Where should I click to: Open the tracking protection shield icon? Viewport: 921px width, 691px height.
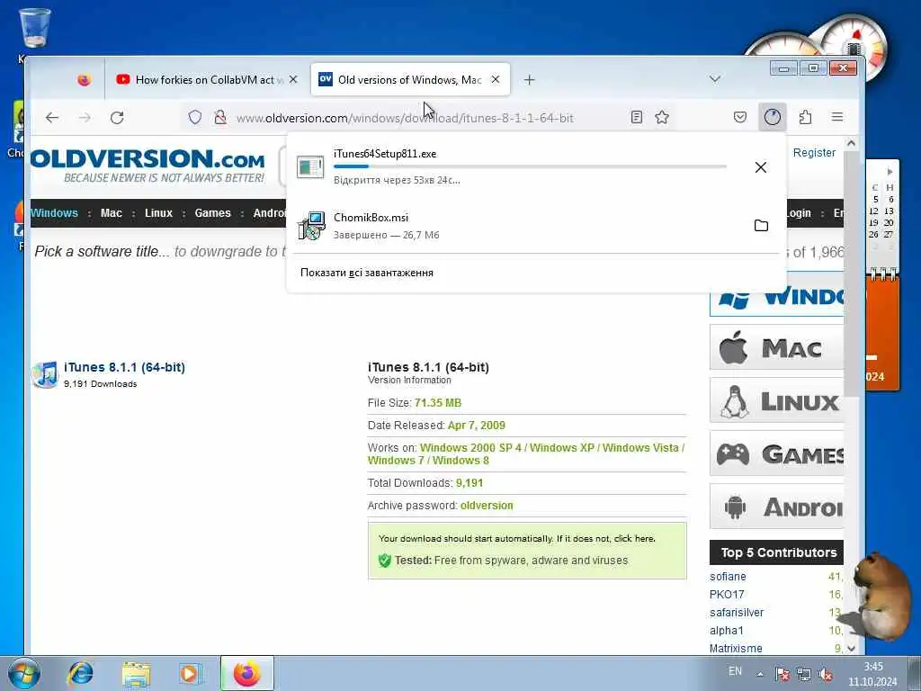(195, 118)
